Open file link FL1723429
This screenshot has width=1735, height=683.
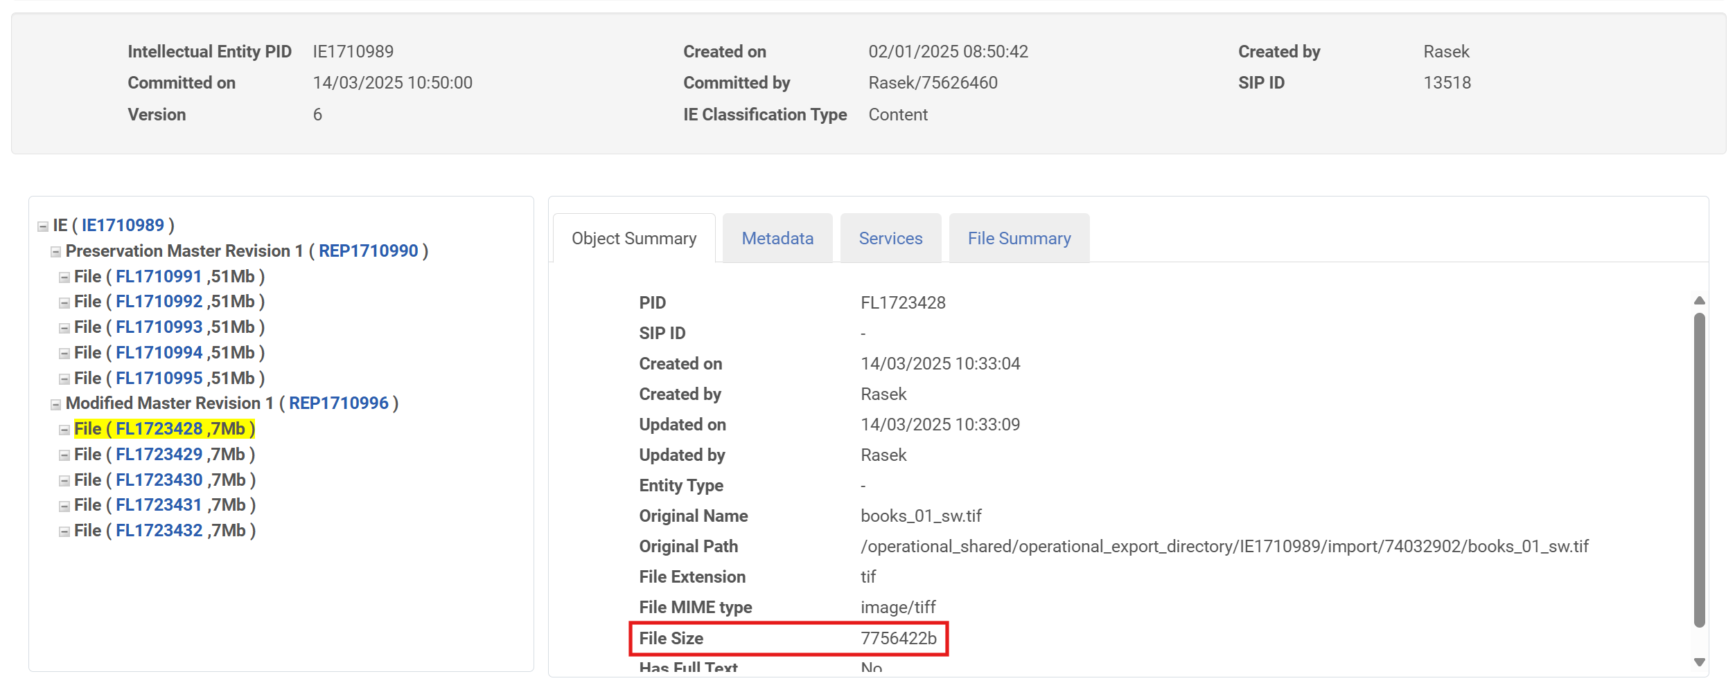click(x=159, y=455)
